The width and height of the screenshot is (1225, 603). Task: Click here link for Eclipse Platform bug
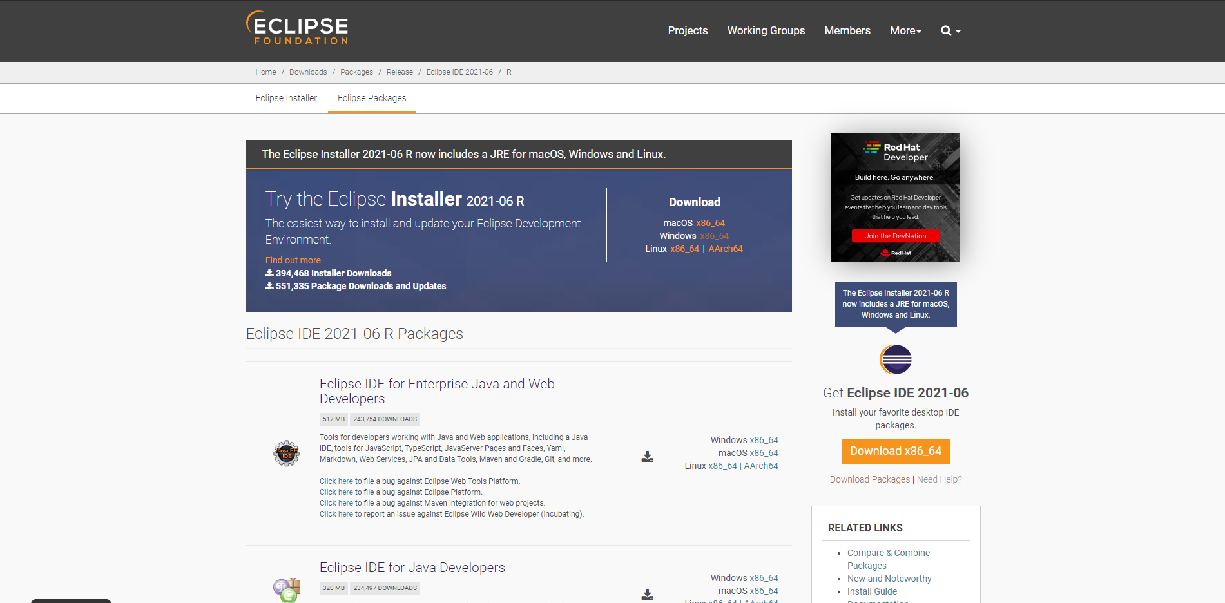pyautogui.click(x=345, y=492)
